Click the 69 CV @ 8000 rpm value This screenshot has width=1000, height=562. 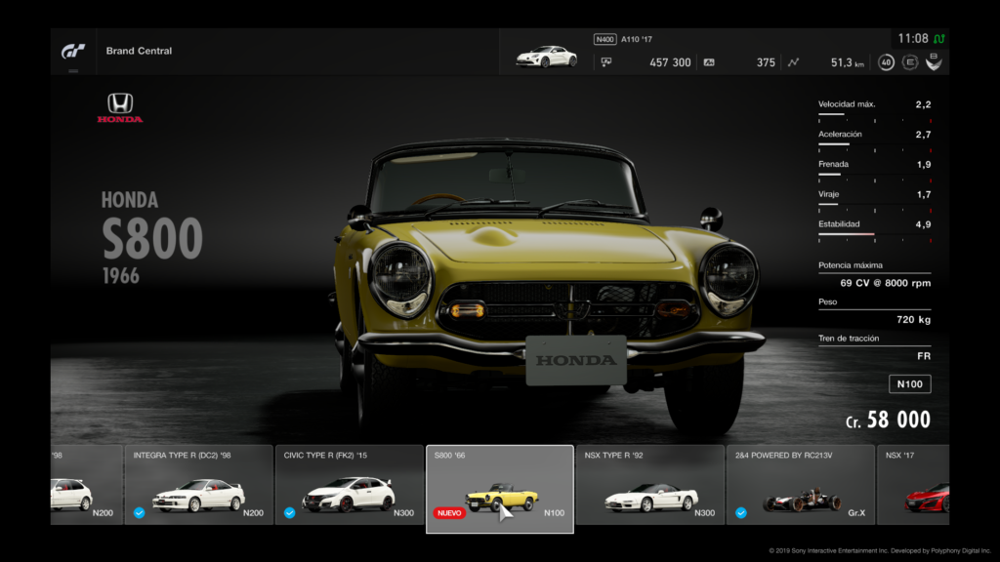[x=885, y=283]
